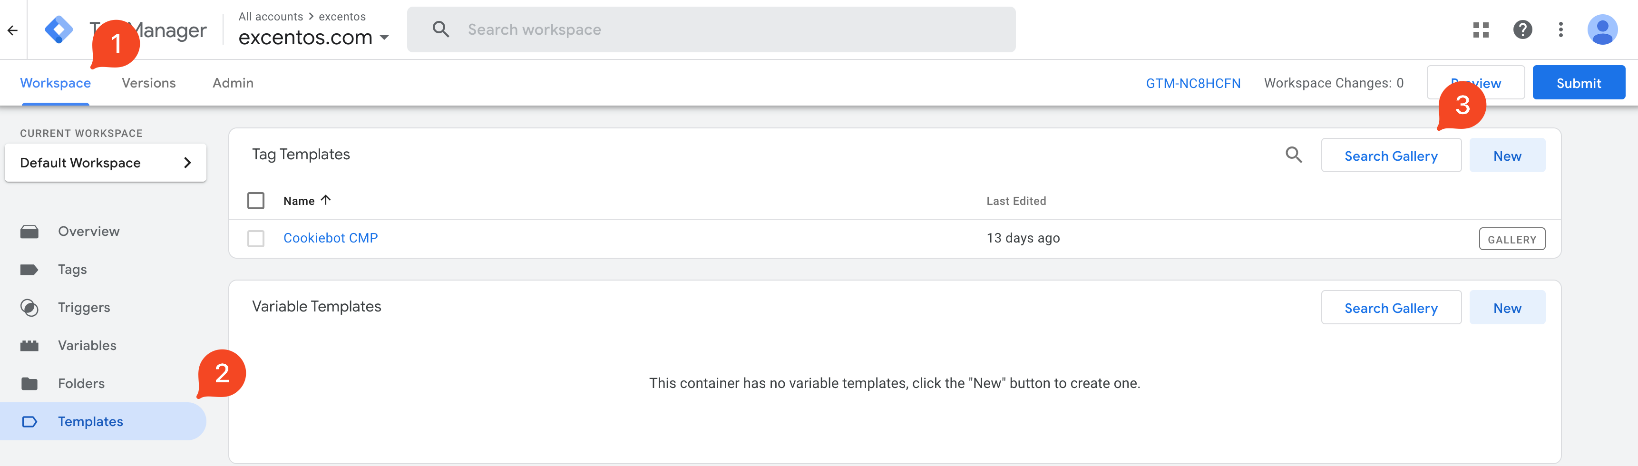Check the Cookiebot CMP row checkbox
Screen dimensions: 1638x466
(255, 238)
